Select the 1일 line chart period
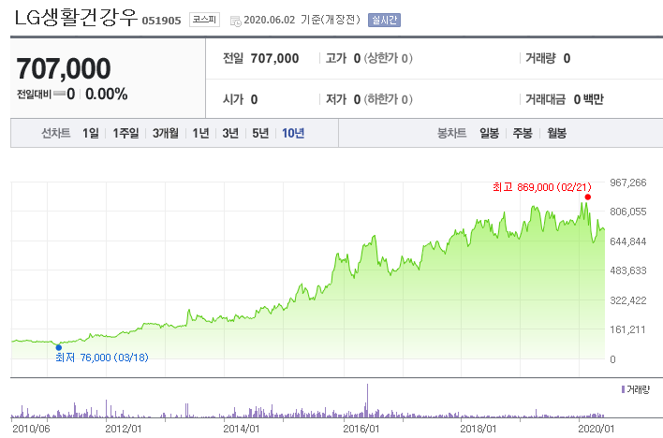 click(91, 133)
